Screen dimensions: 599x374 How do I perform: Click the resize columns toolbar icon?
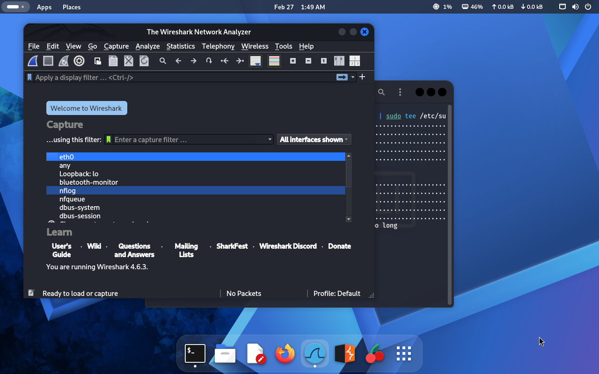coord(339,61)
